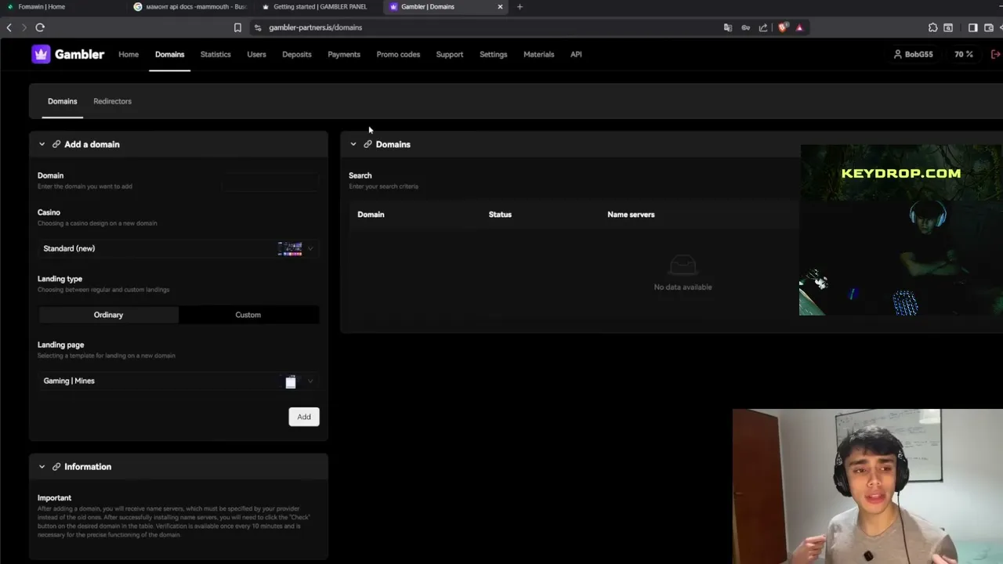Select the Ordinary landing type

(x=108, y=315)
